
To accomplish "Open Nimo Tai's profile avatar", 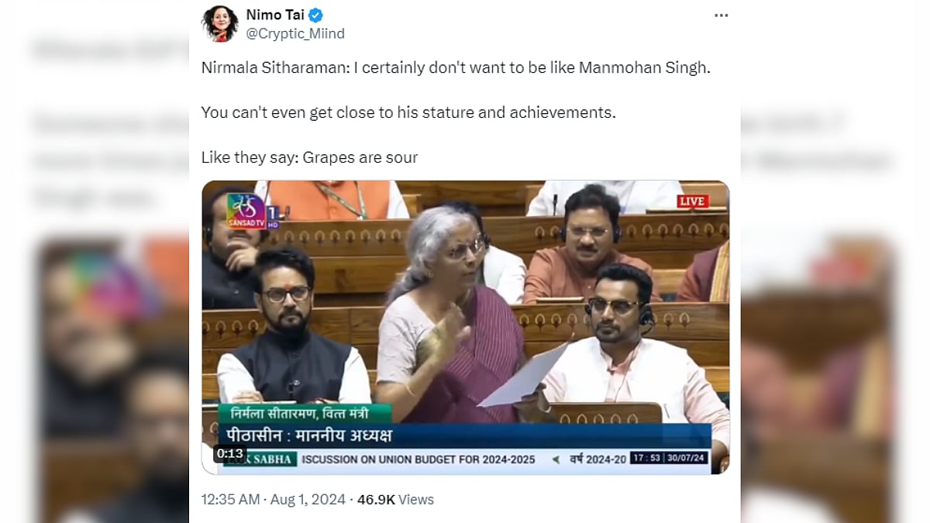I will point(220,23).
